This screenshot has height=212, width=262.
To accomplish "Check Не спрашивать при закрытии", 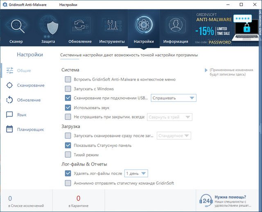I will point(68,117).
